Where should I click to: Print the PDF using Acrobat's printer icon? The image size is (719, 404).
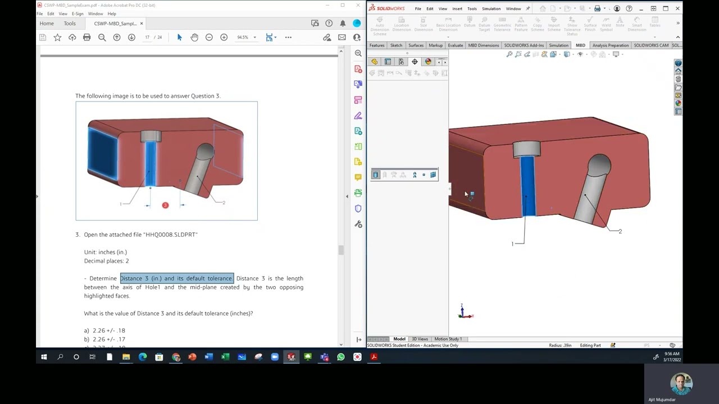coord(87,38)
